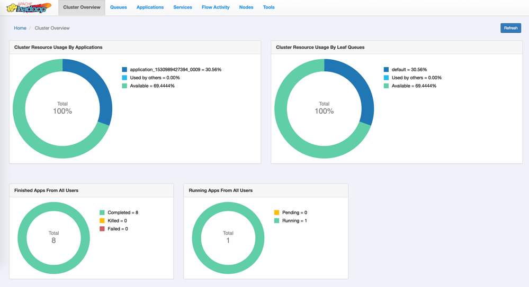The image size is (529, 287).
Task: Select the Tools tab
Action: click(268, 7)
